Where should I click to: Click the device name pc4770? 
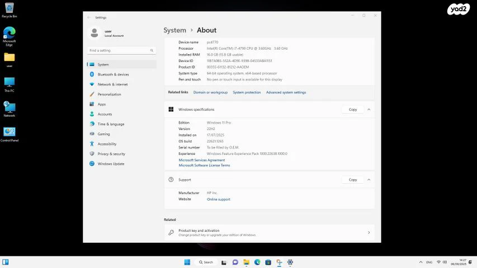point(212,42)
